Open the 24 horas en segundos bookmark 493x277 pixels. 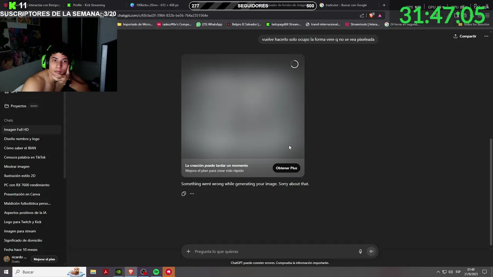click(402, 24)
